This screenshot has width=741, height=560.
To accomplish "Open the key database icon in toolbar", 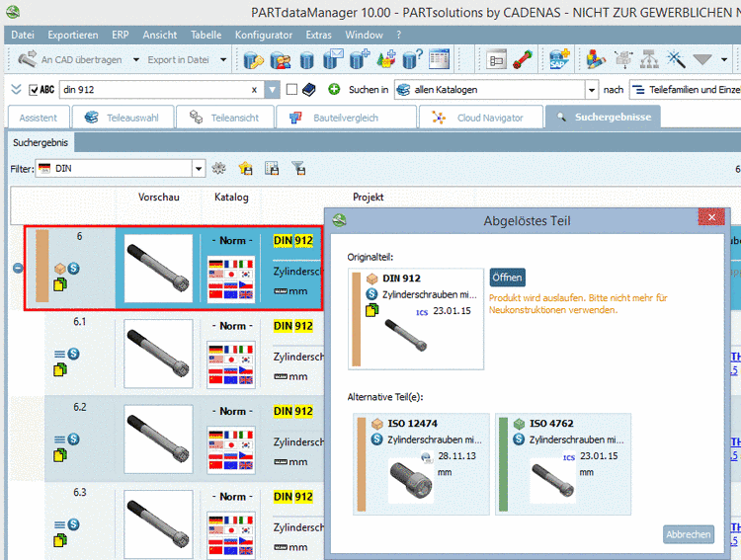I will [x=253, y=59].
